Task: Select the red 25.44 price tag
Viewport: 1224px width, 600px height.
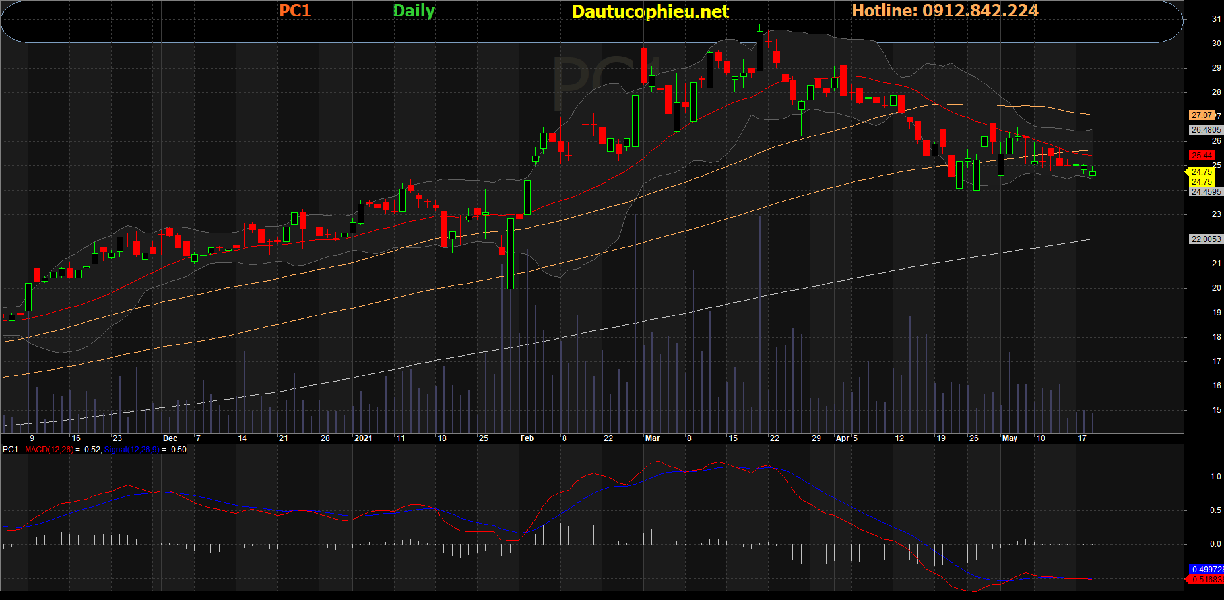Action: (x=1202, y=156)
